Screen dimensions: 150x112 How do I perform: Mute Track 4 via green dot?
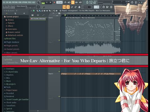(x=59, y=72)
